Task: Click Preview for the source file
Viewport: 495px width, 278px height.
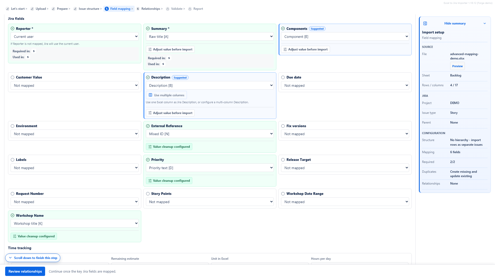Action: click(x=457, y=66)
